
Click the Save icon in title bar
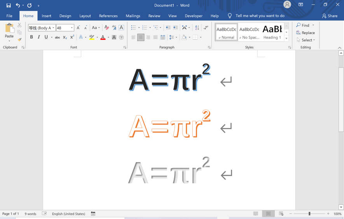click(x=9, y=5)
